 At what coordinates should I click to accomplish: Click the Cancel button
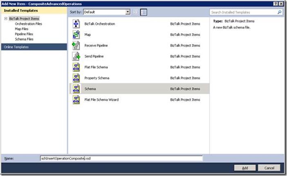click(269, 168)
